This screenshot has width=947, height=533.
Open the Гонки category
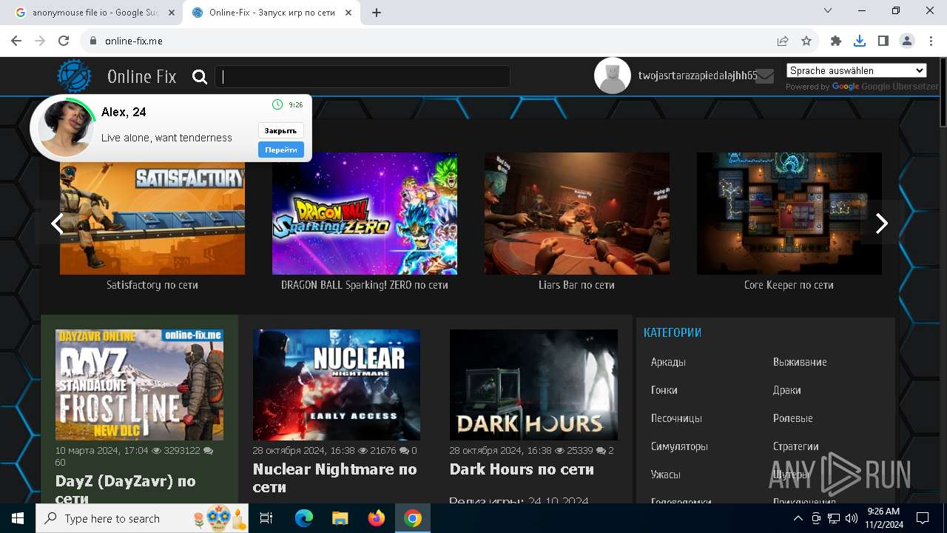click(x=664, y=390)
